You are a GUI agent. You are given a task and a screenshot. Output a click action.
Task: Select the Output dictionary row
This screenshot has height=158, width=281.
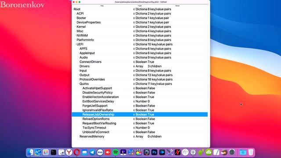coord(140,75)
